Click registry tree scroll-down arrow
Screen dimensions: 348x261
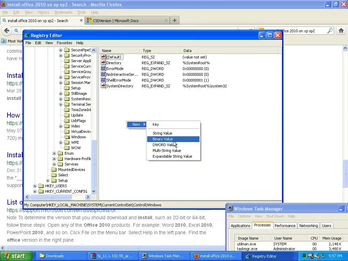point(94,191)
